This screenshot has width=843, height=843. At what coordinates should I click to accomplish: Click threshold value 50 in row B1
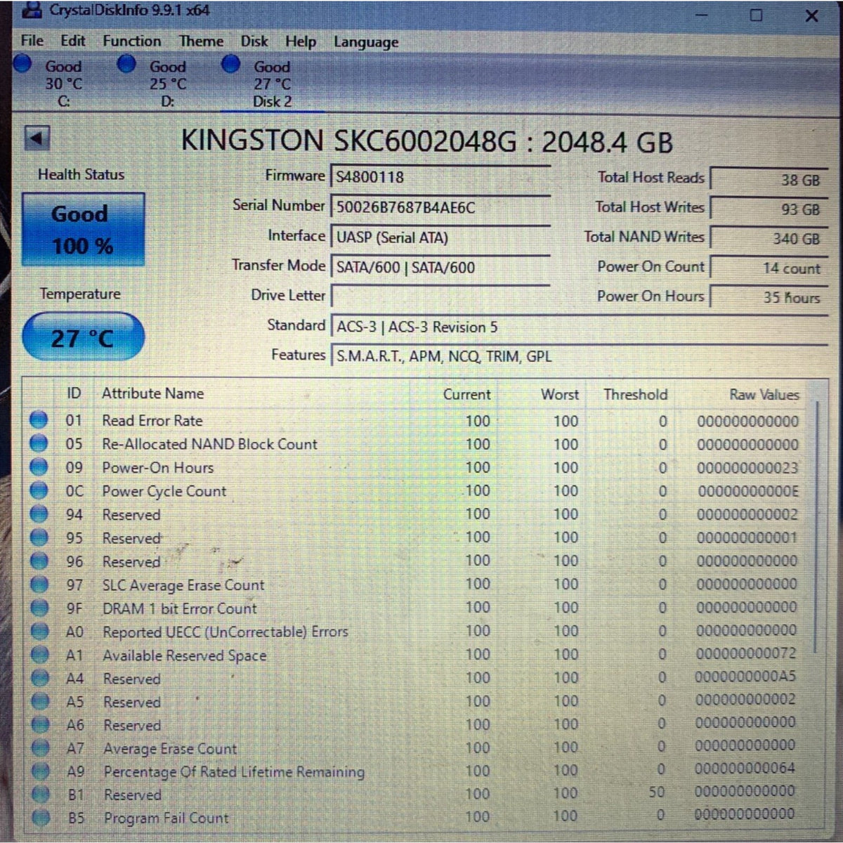tap(656, 792)
